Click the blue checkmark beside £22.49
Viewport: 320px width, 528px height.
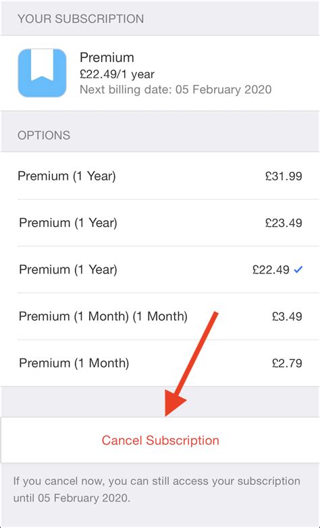point(298,269)
